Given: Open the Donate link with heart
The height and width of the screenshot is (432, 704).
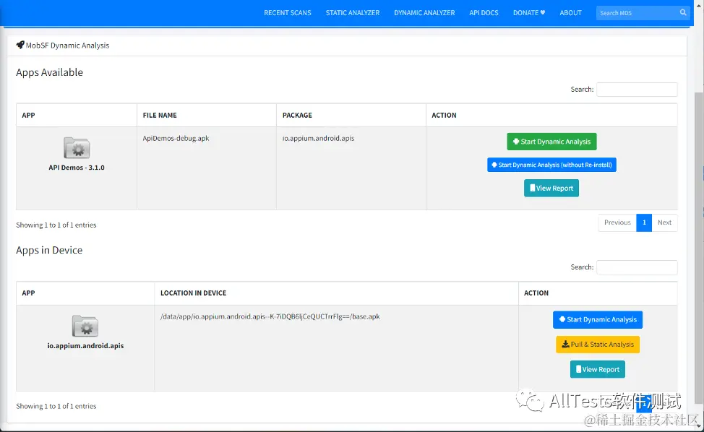Looking at the screenshot, I should [529, 13].
